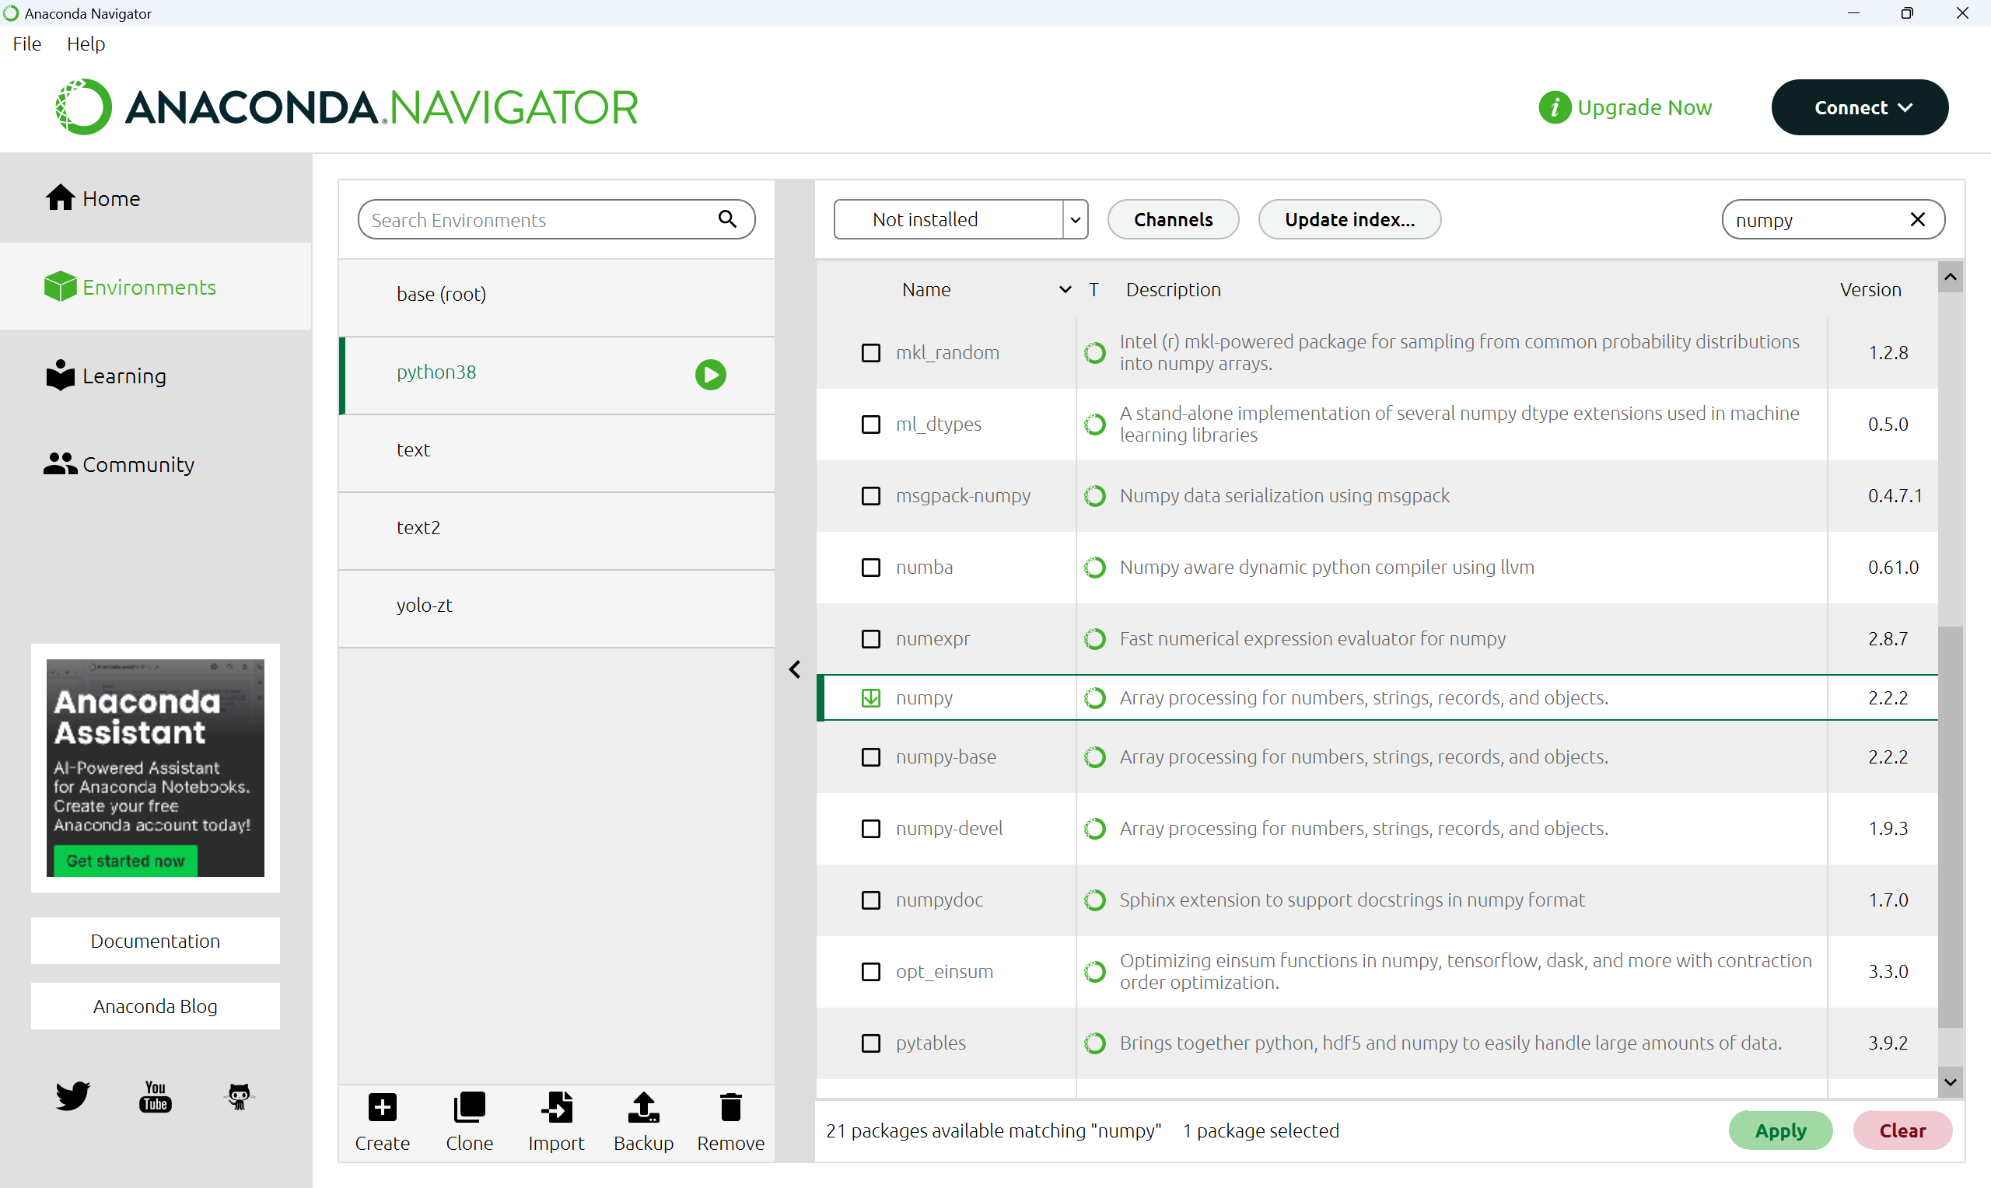Click the Home house icon in sidebar
The height and width of the screenshot is (1188, 1991).
(60, 197)
